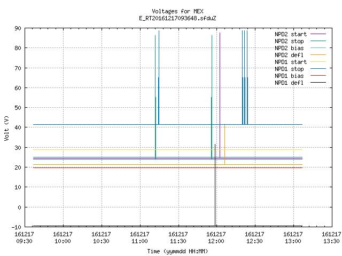Click the black NPD1 defl spike before 12:00
342x256 pixels.
(215, 185)
